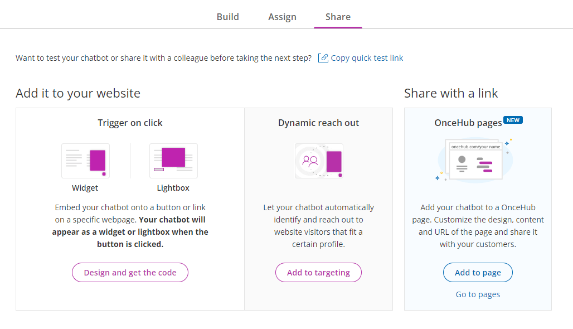Click the NEW badge next to OnceHub pages
The height and width of the screenshot is (329, 573).
tap(513, 120)
